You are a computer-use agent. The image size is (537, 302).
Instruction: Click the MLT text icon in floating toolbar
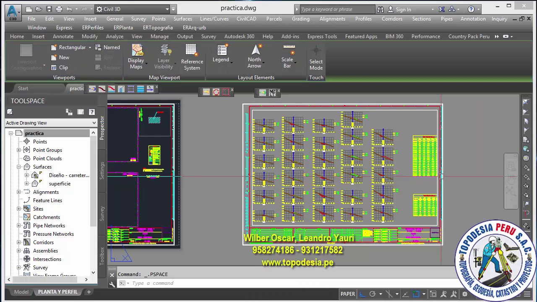pos(272,92)
